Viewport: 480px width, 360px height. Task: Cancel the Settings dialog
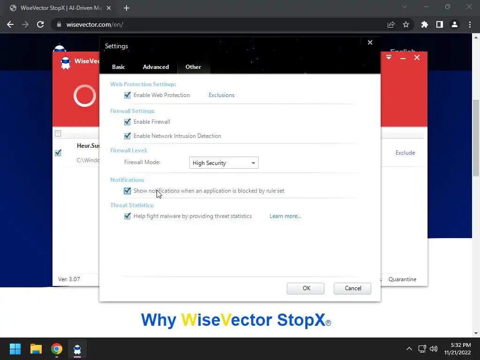click(x=352, y=288)
